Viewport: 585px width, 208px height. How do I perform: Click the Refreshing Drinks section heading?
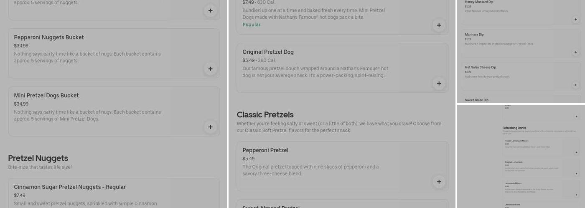tap(514, 128)
